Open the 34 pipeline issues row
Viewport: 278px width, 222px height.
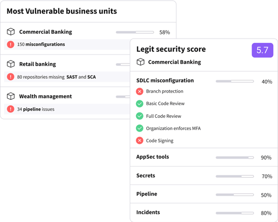(67, 109)
